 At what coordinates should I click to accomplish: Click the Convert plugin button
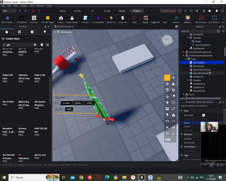85,19
